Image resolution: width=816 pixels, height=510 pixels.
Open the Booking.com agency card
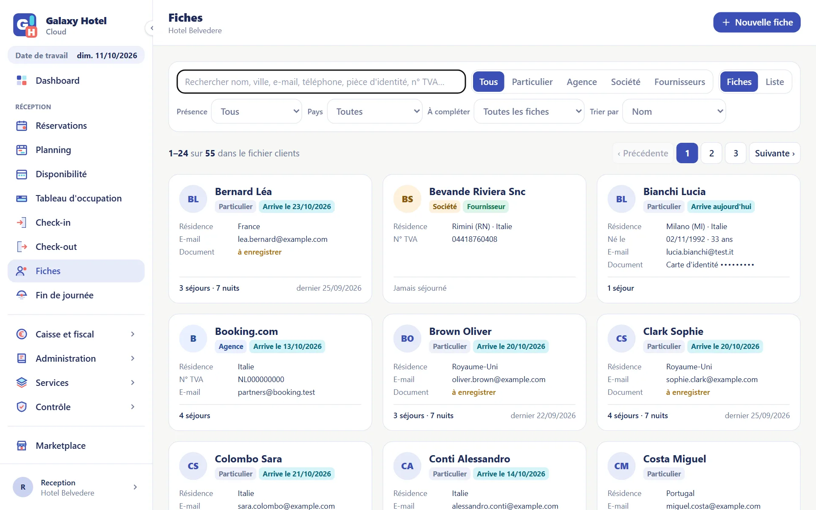tap(270, 372)
